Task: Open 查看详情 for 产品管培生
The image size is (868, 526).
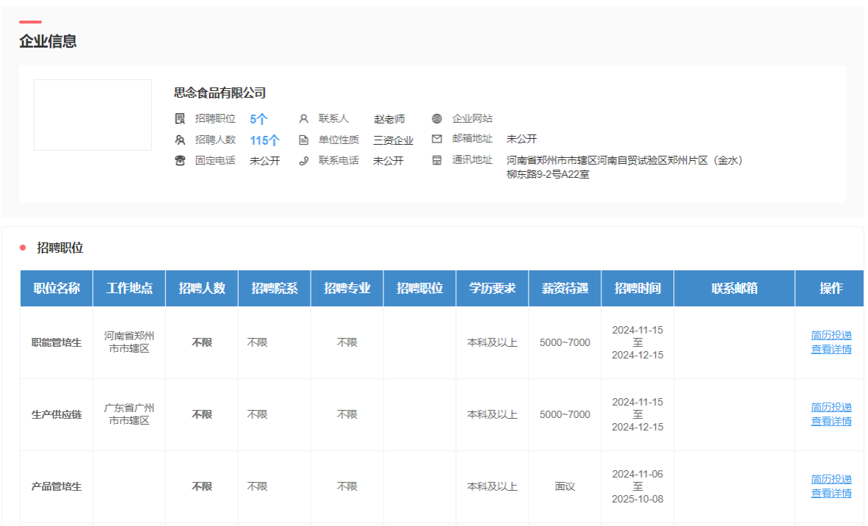Action: pyautogui.click(x=831, y=494)
